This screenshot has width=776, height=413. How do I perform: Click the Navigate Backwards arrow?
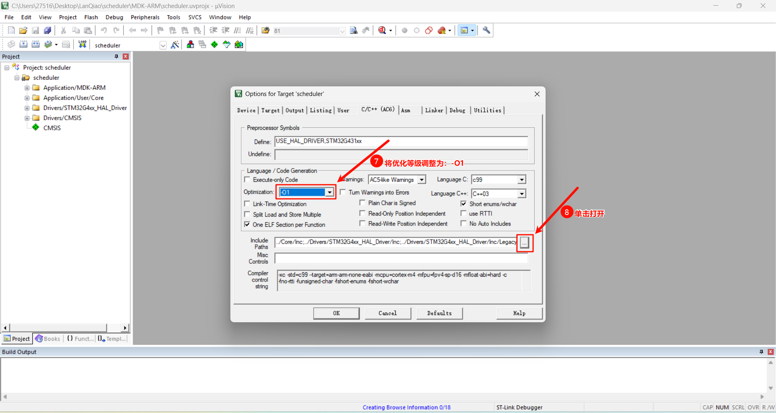(132, 30)
